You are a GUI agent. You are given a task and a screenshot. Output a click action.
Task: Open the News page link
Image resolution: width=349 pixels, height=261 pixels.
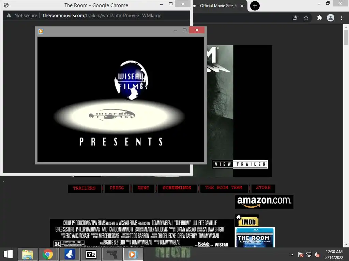143,188
